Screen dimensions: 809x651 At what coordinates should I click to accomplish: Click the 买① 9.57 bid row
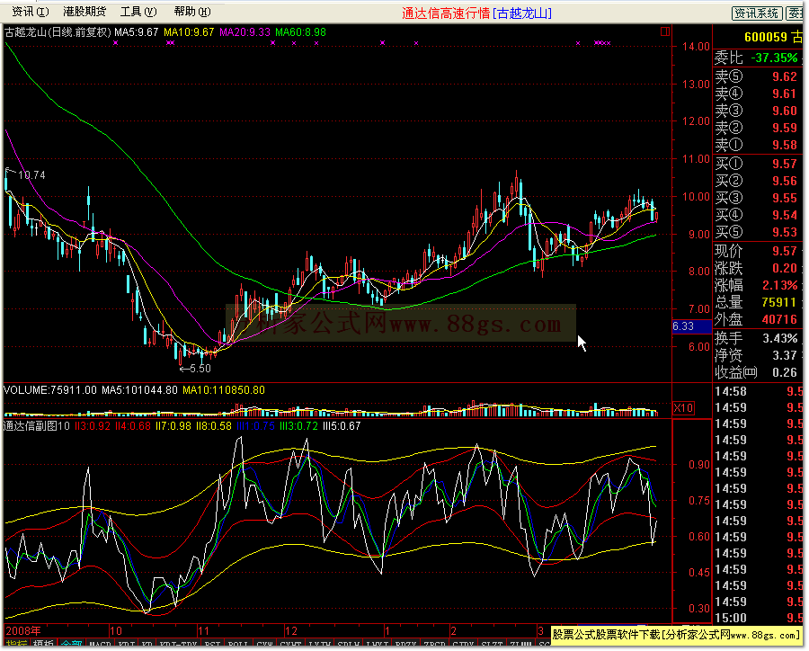756,164
